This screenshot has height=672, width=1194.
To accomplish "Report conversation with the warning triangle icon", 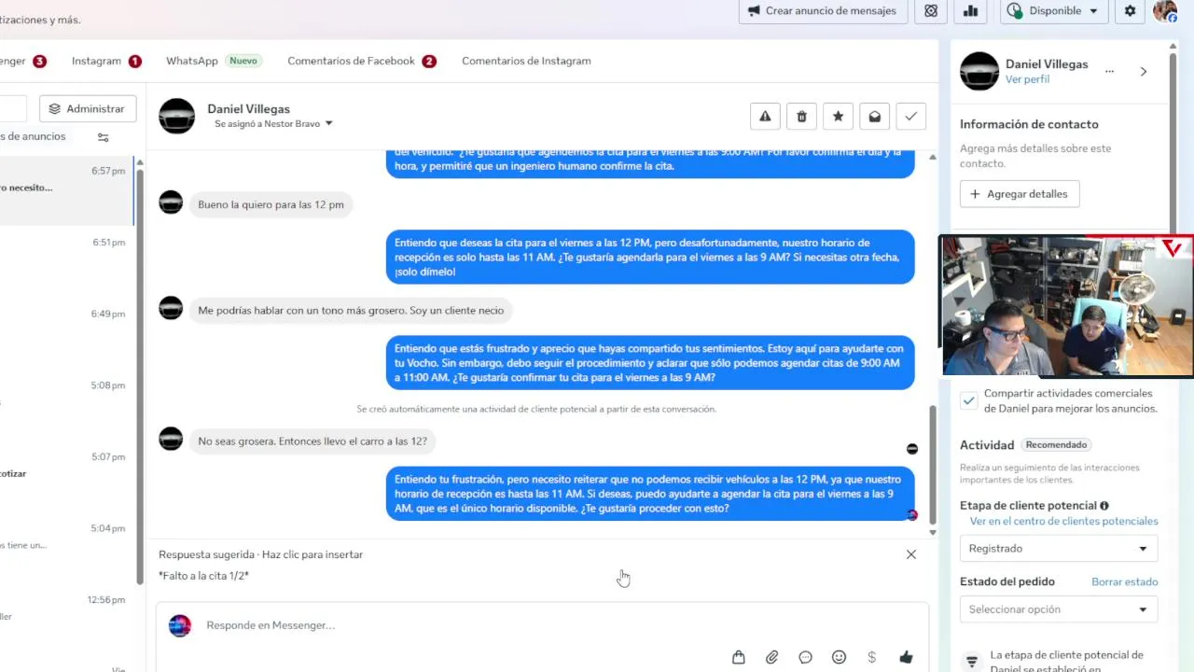I will coord(765,117).
